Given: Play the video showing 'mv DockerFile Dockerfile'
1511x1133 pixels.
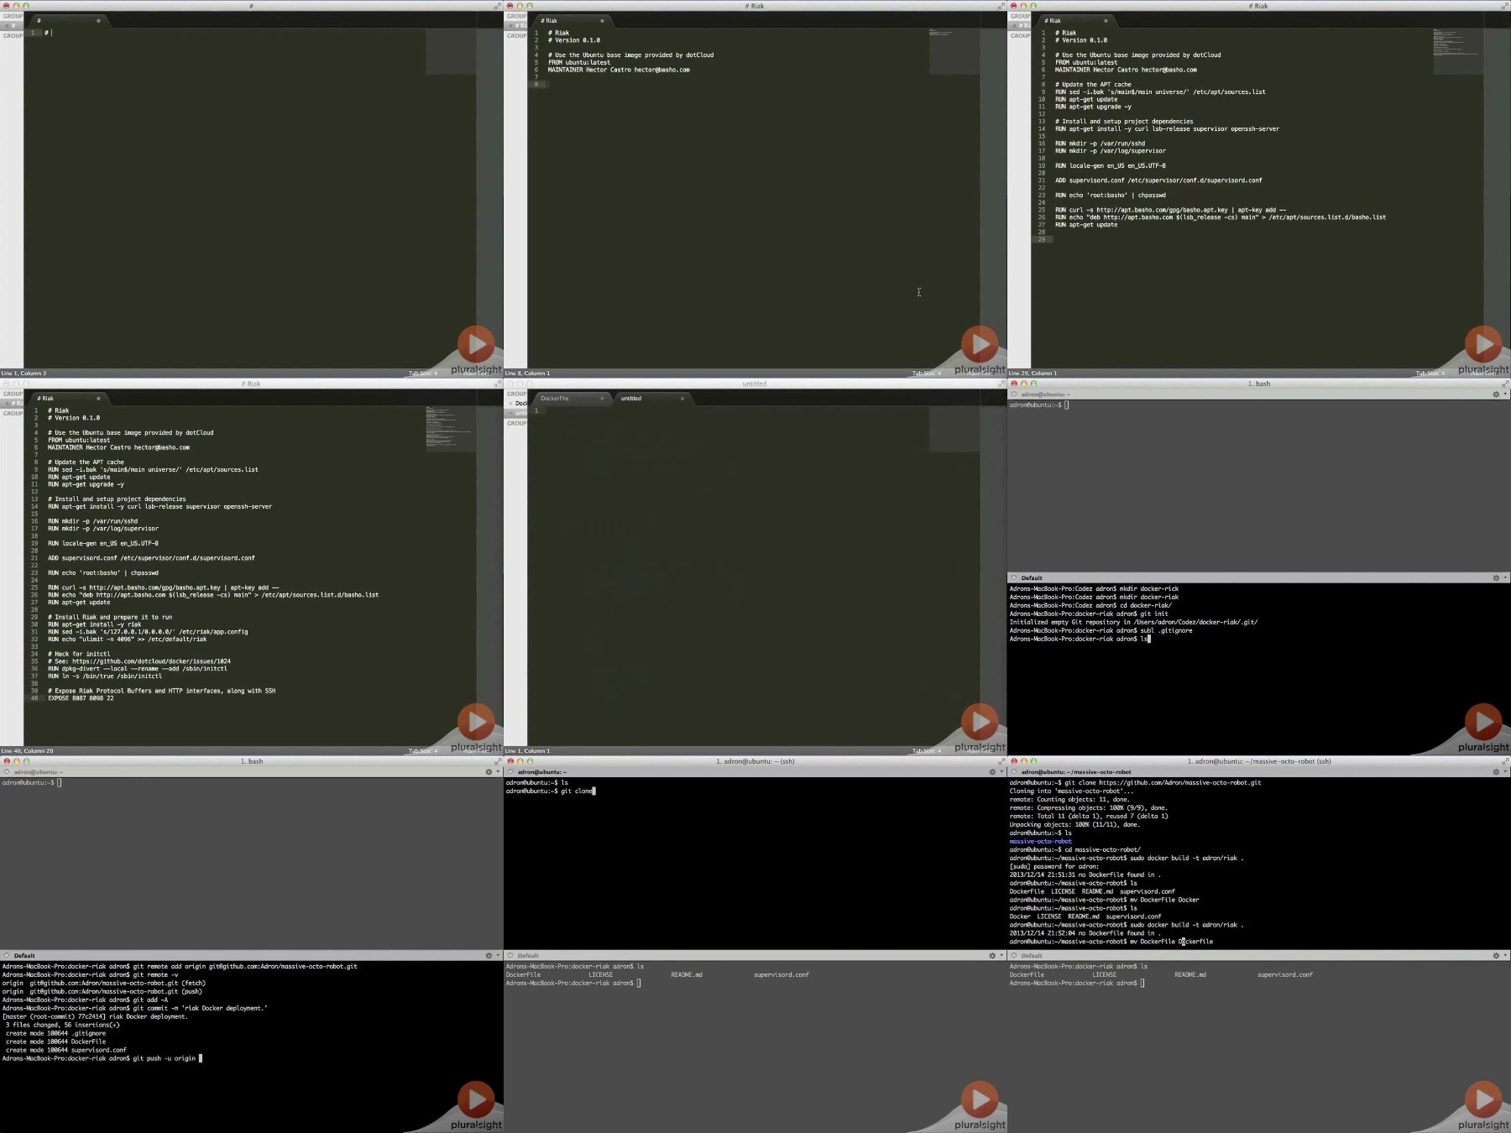Looking at the screenshot, I should [x=1483, y=1099].
